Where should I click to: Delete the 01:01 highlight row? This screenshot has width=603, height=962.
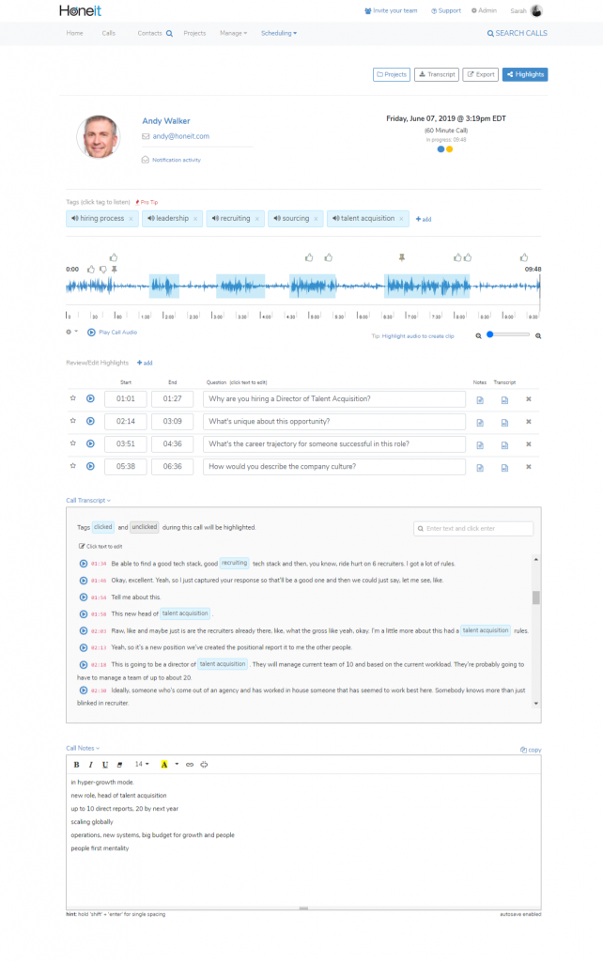(528, 399)
